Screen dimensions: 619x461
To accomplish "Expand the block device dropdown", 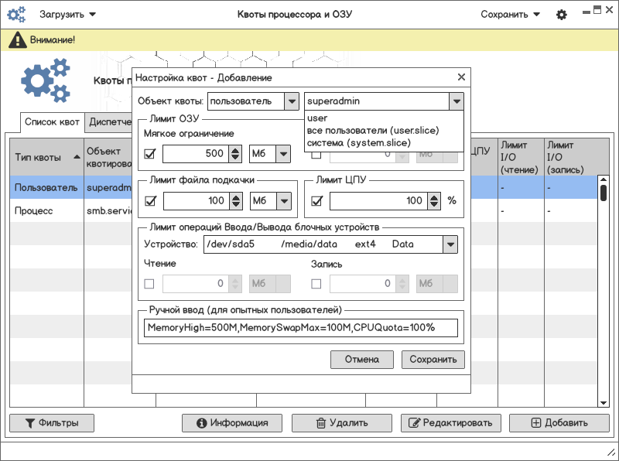I will 450,244.
